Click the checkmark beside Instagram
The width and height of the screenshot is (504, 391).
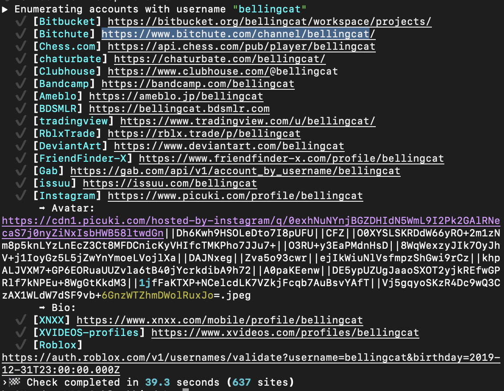[21, 195]
